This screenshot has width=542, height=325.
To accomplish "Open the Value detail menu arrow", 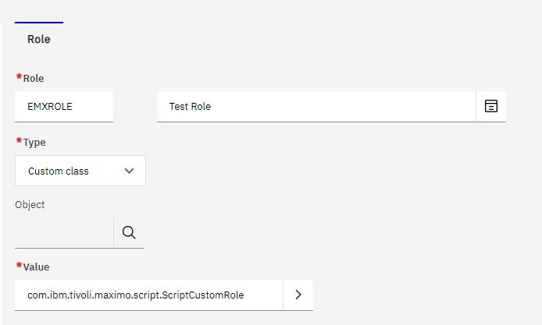I will point(298,295).
